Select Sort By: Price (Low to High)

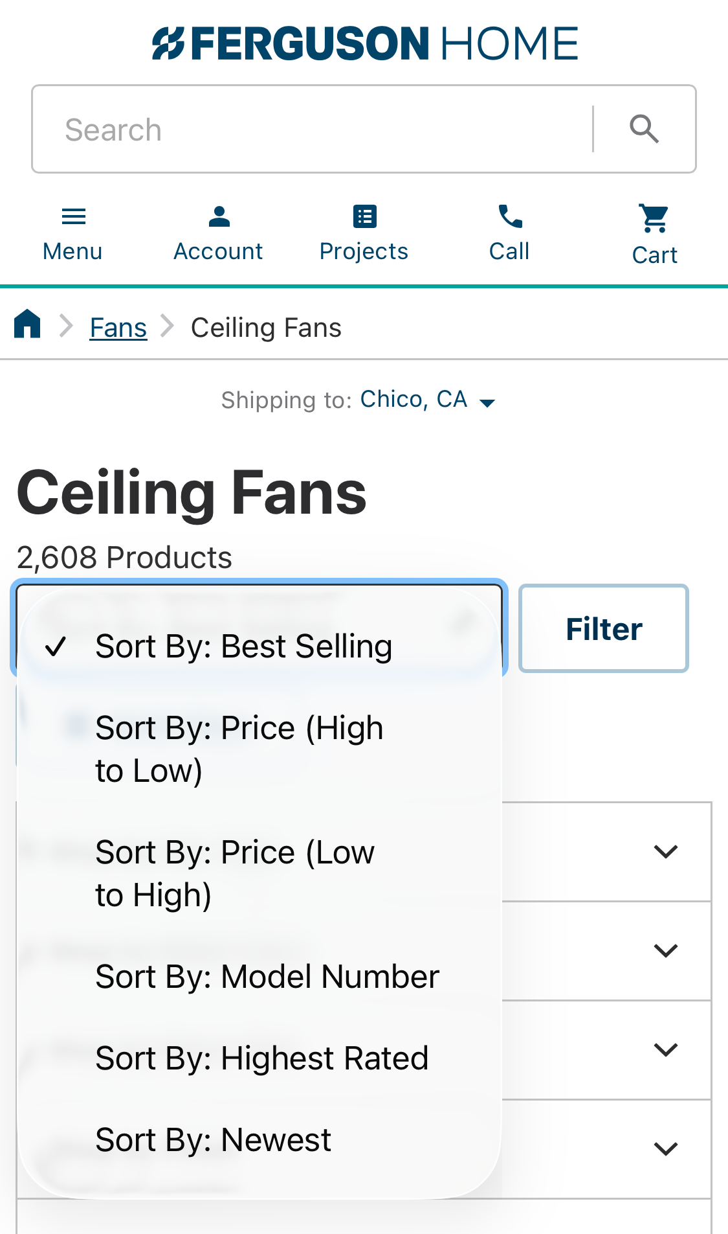tap(235, 873)
